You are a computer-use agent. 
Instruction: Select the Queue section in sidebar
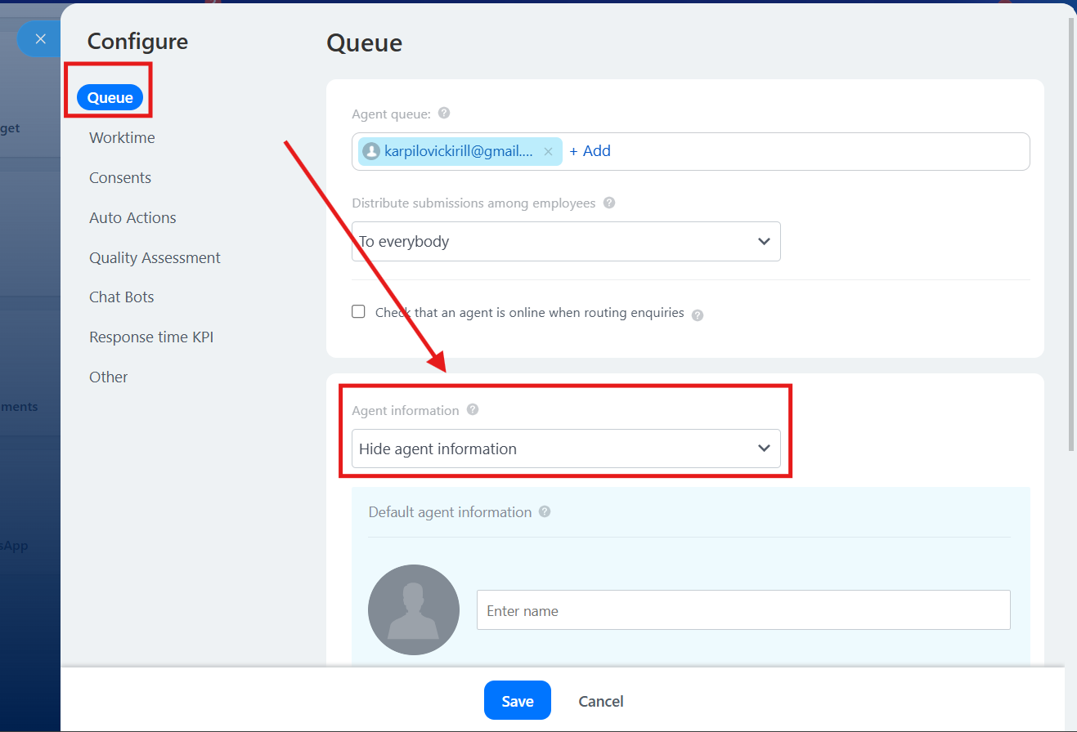point(110,98)
